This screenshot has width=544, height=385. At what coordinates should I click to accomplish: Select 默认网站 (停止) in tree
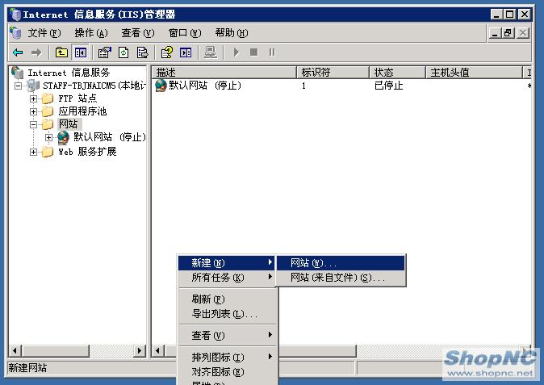(109, 137)
